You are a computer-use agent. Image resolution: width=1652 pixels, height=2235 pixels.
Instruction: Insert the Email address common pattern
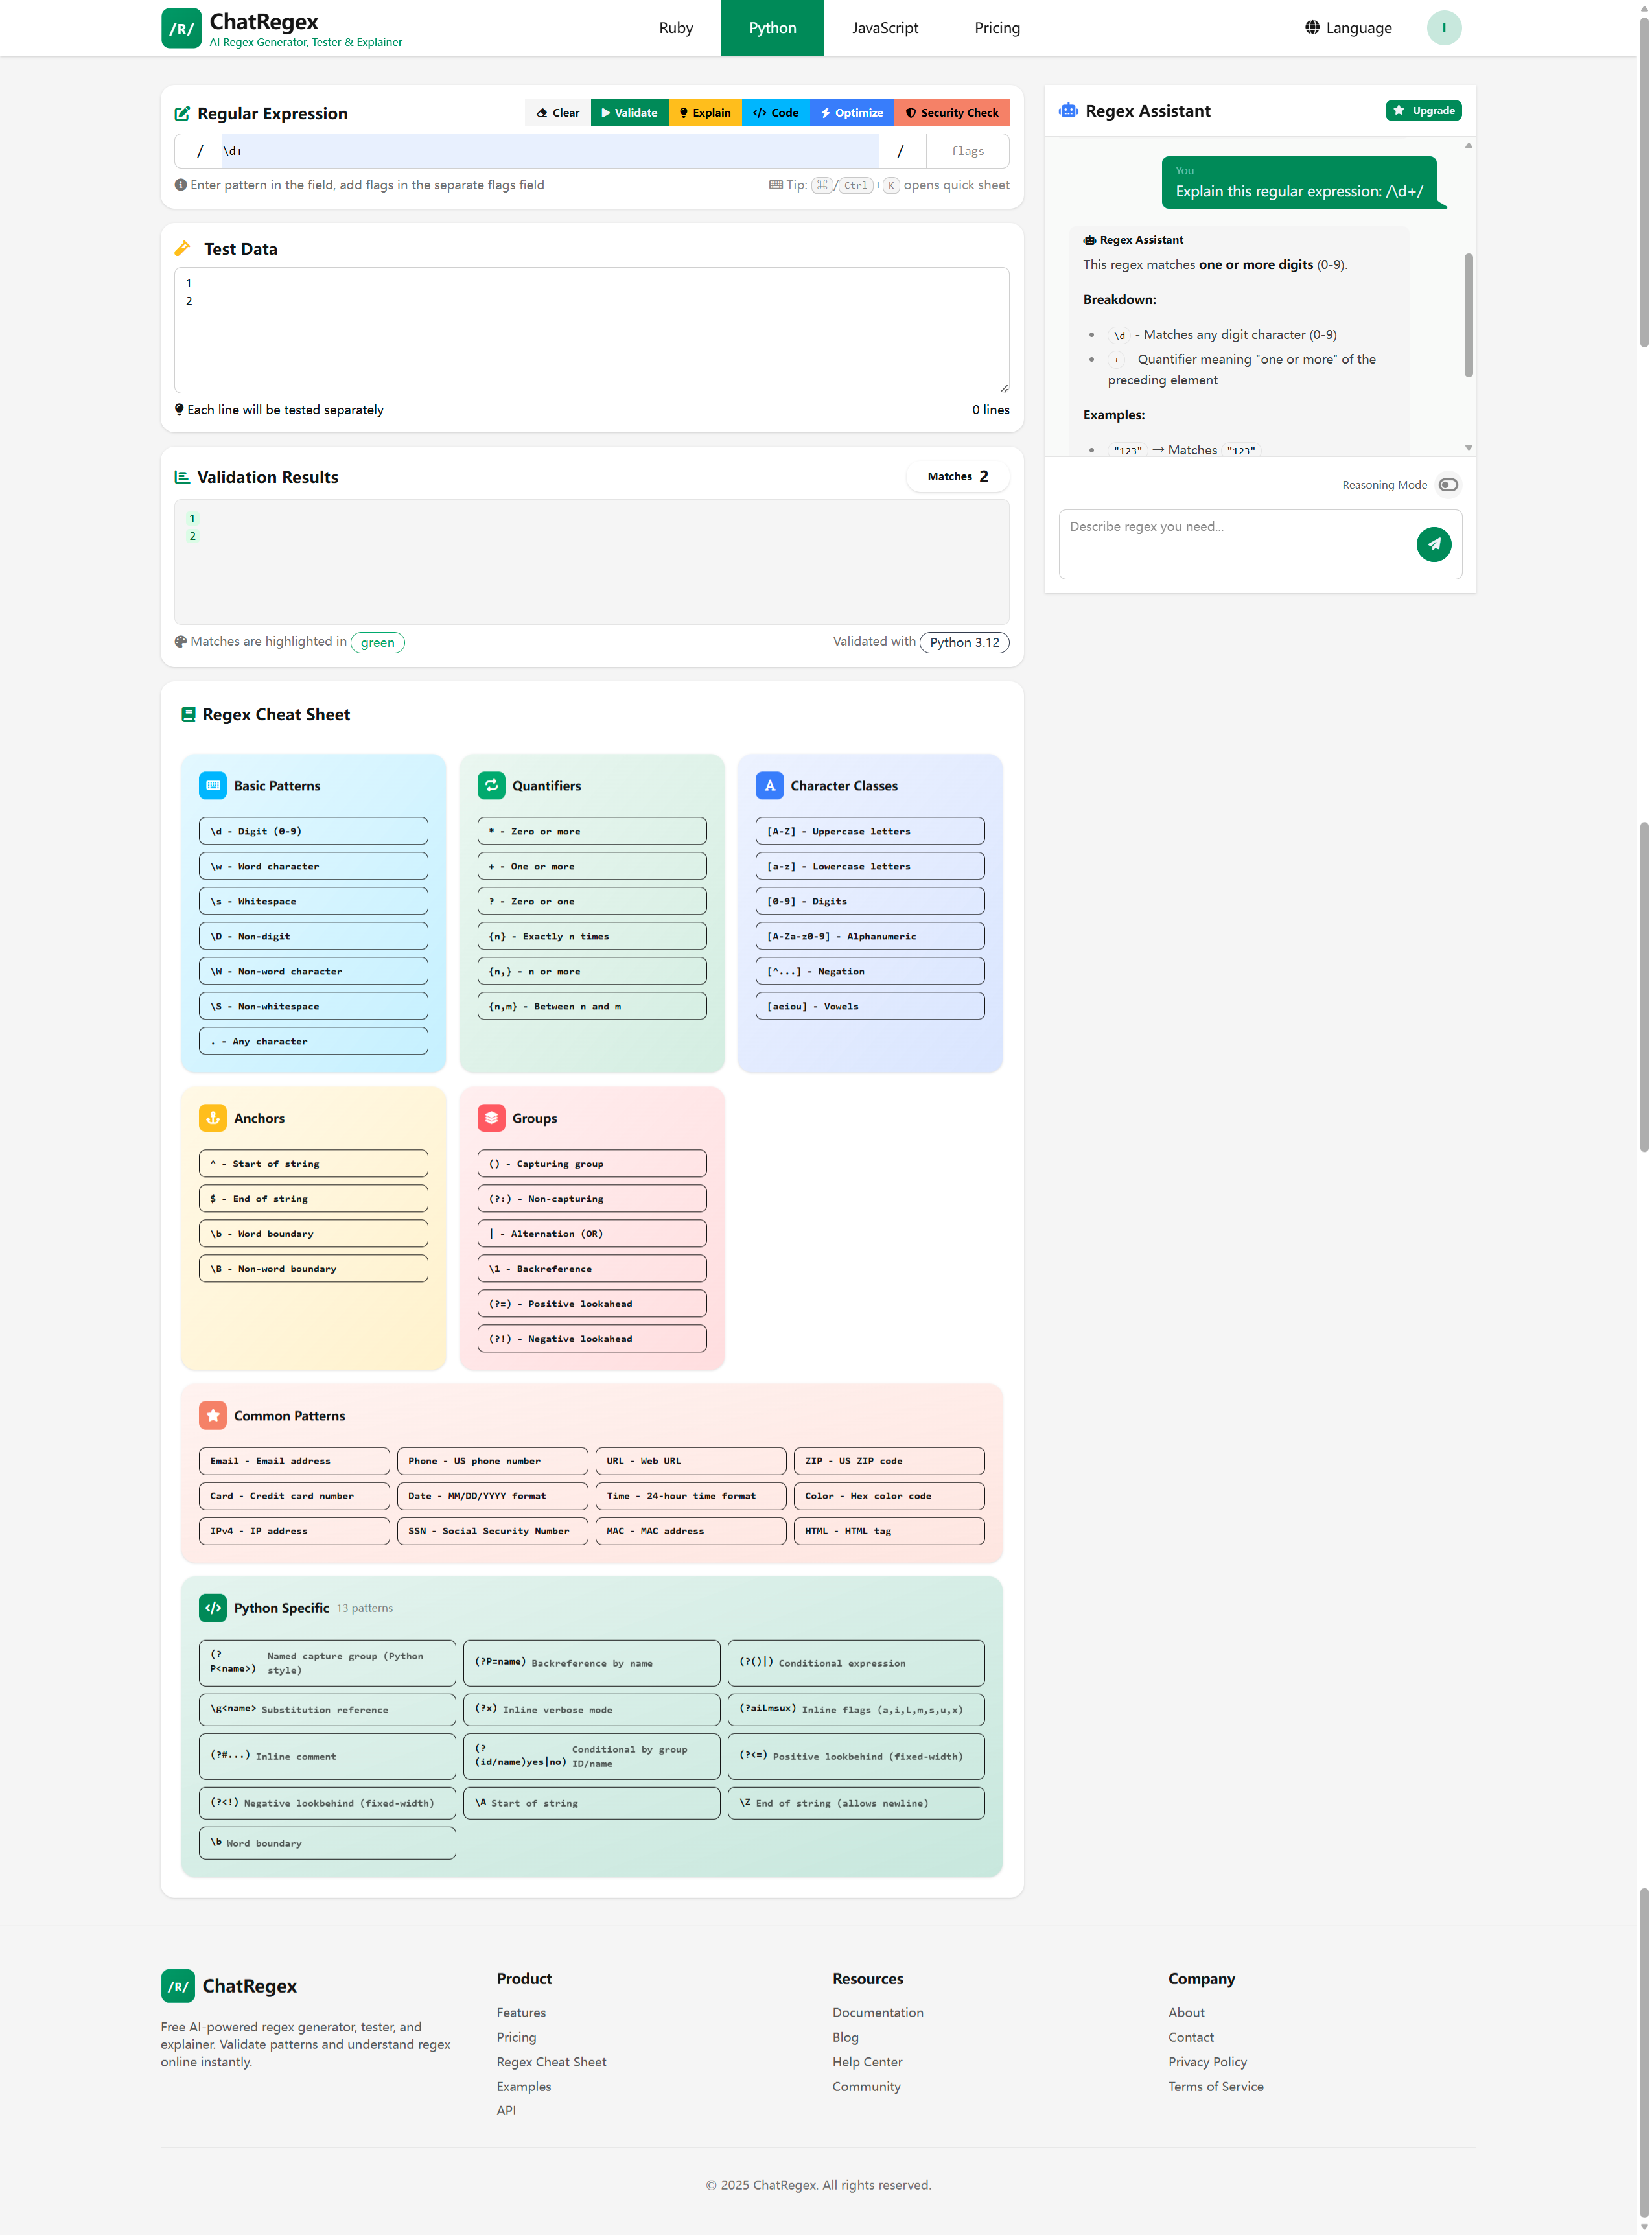click(x=293, y=1461)
